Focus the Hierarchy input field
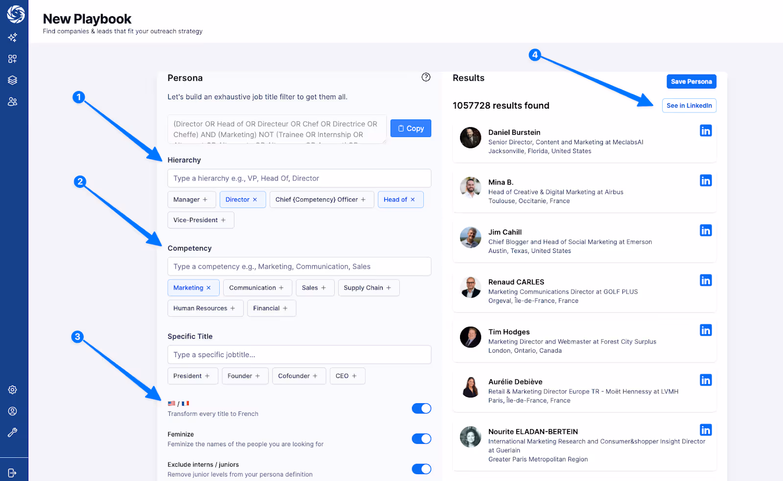Screen dimensions: 783x481 (299, 178)
